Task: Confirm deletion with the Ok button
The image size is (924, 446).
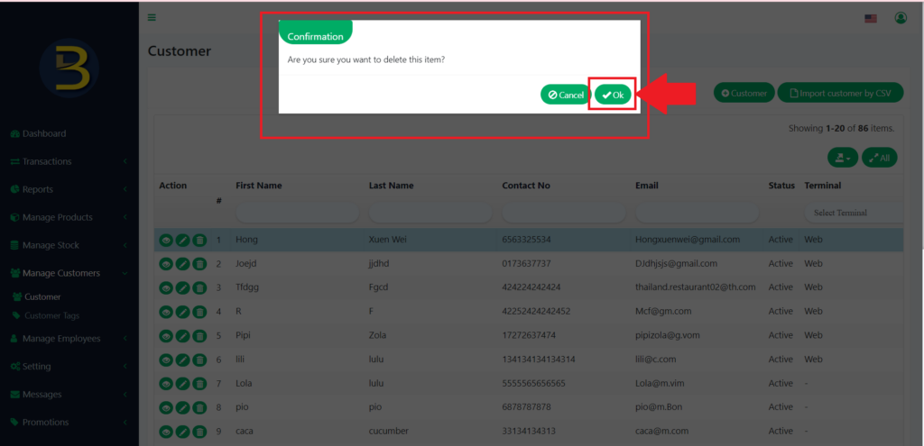Action: (x=613, y=95)
